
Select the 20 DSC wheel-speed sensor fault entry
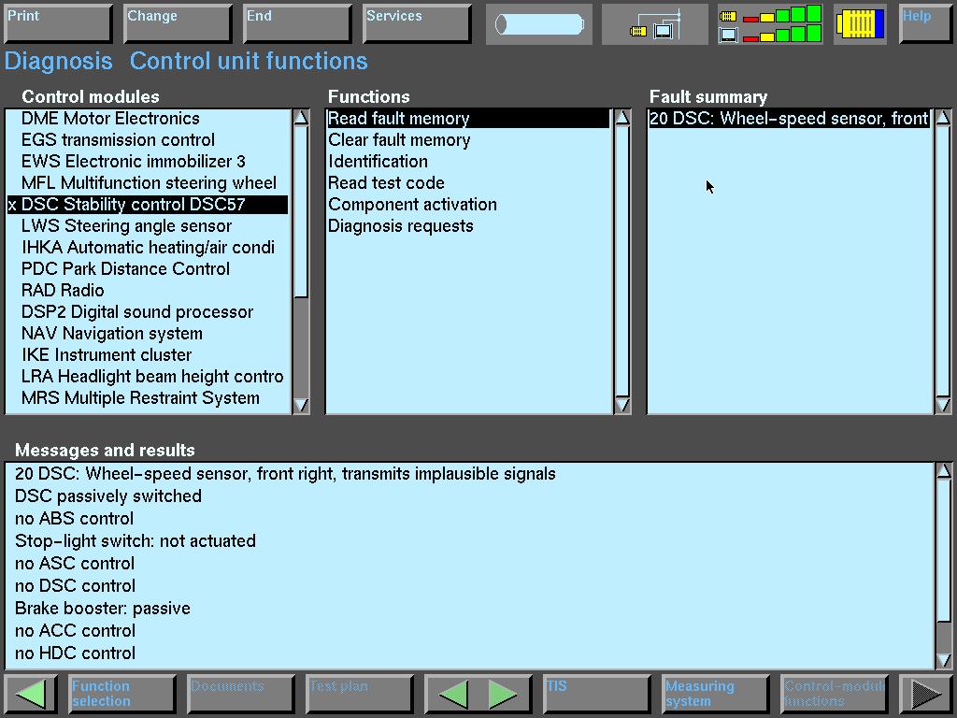(x=788, y=119)
